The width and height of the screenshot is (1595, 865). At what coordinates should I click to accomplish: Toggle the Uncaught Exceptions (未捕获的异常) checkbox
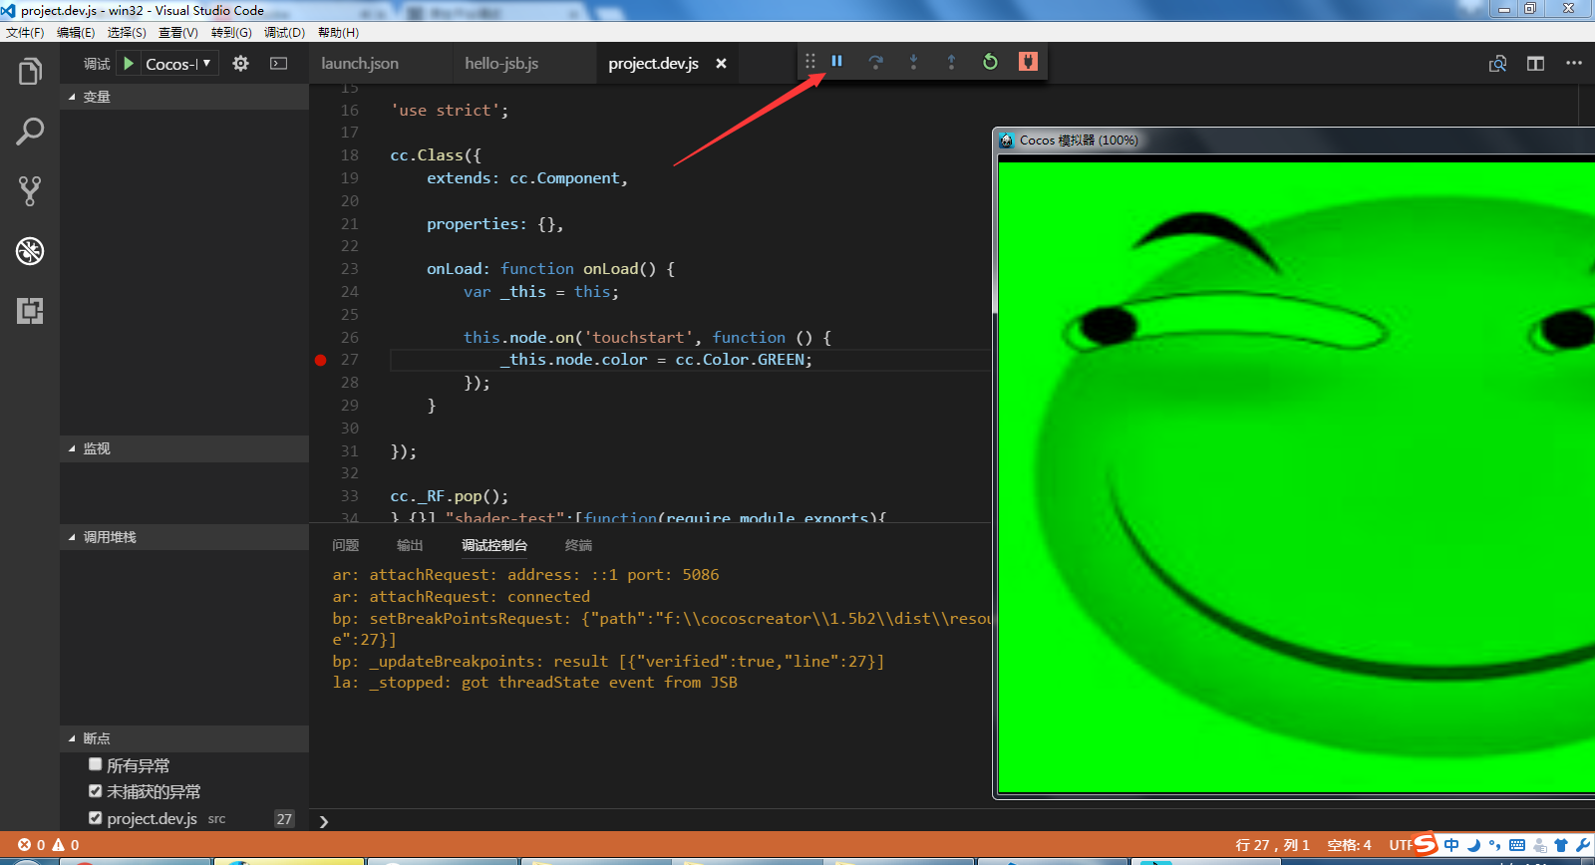[x=96, y=791]
